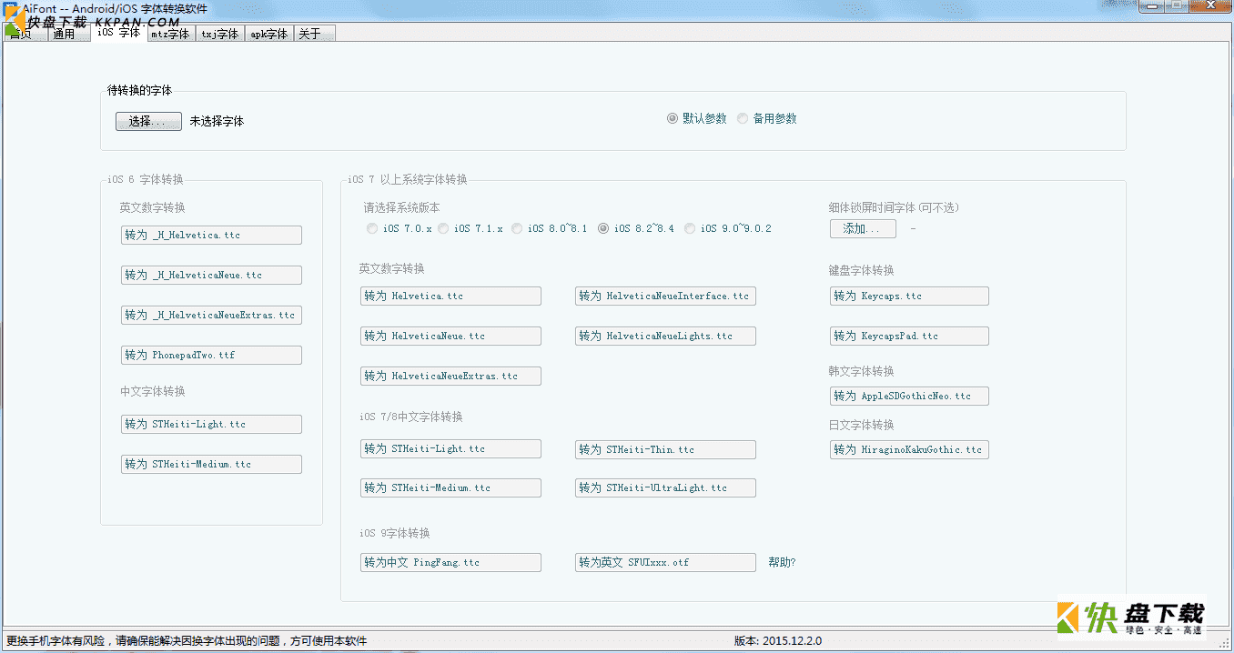Select the 备用参数 radio option

767,118
